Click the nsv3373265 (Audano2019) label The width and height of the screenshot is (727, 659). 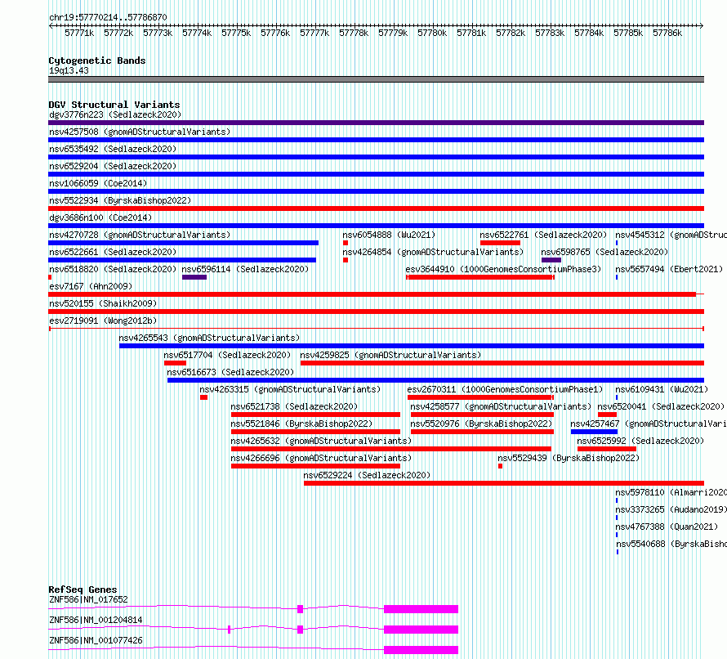tap(671, 509)
